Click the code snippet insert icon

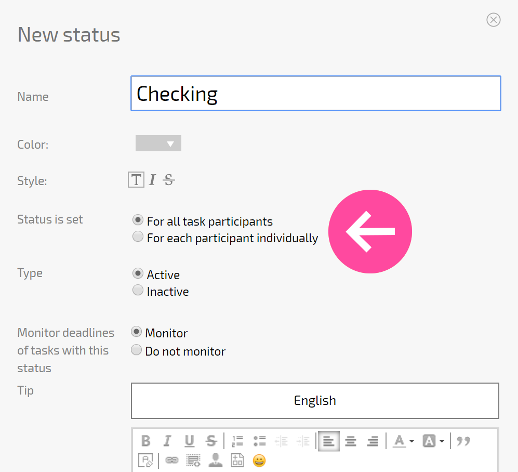pos(194,460)
